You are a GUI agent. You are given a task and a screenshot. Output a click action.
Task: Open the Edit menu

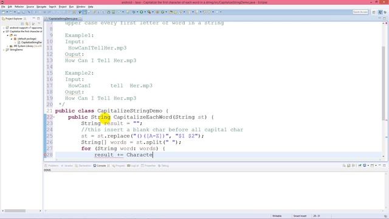coord(10,7)
